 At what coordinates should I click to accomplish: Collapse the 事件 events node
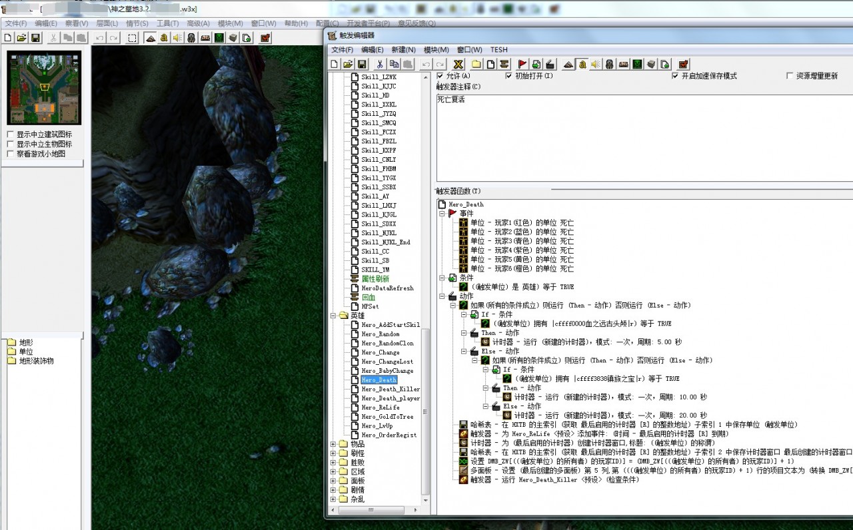pos(442,214)
